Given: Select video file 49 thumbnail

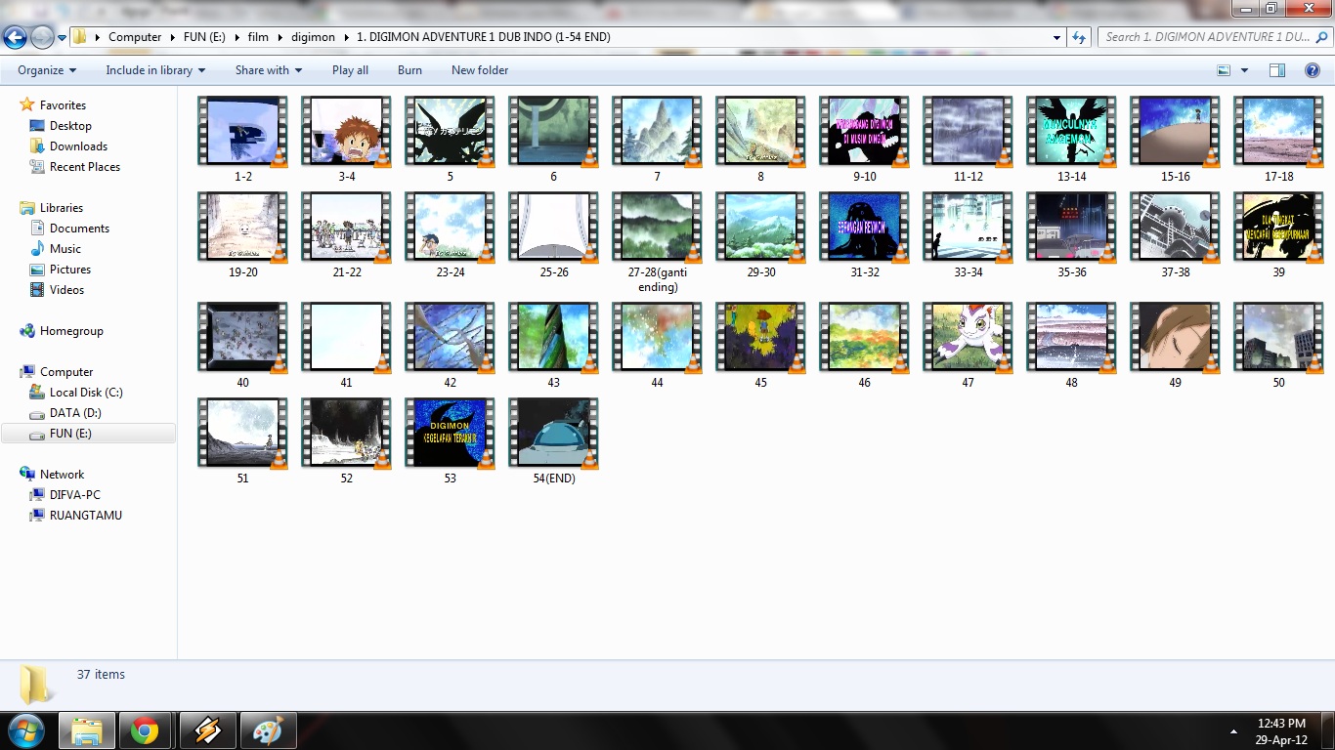Looking at the screenshot, I should 1175,336.
